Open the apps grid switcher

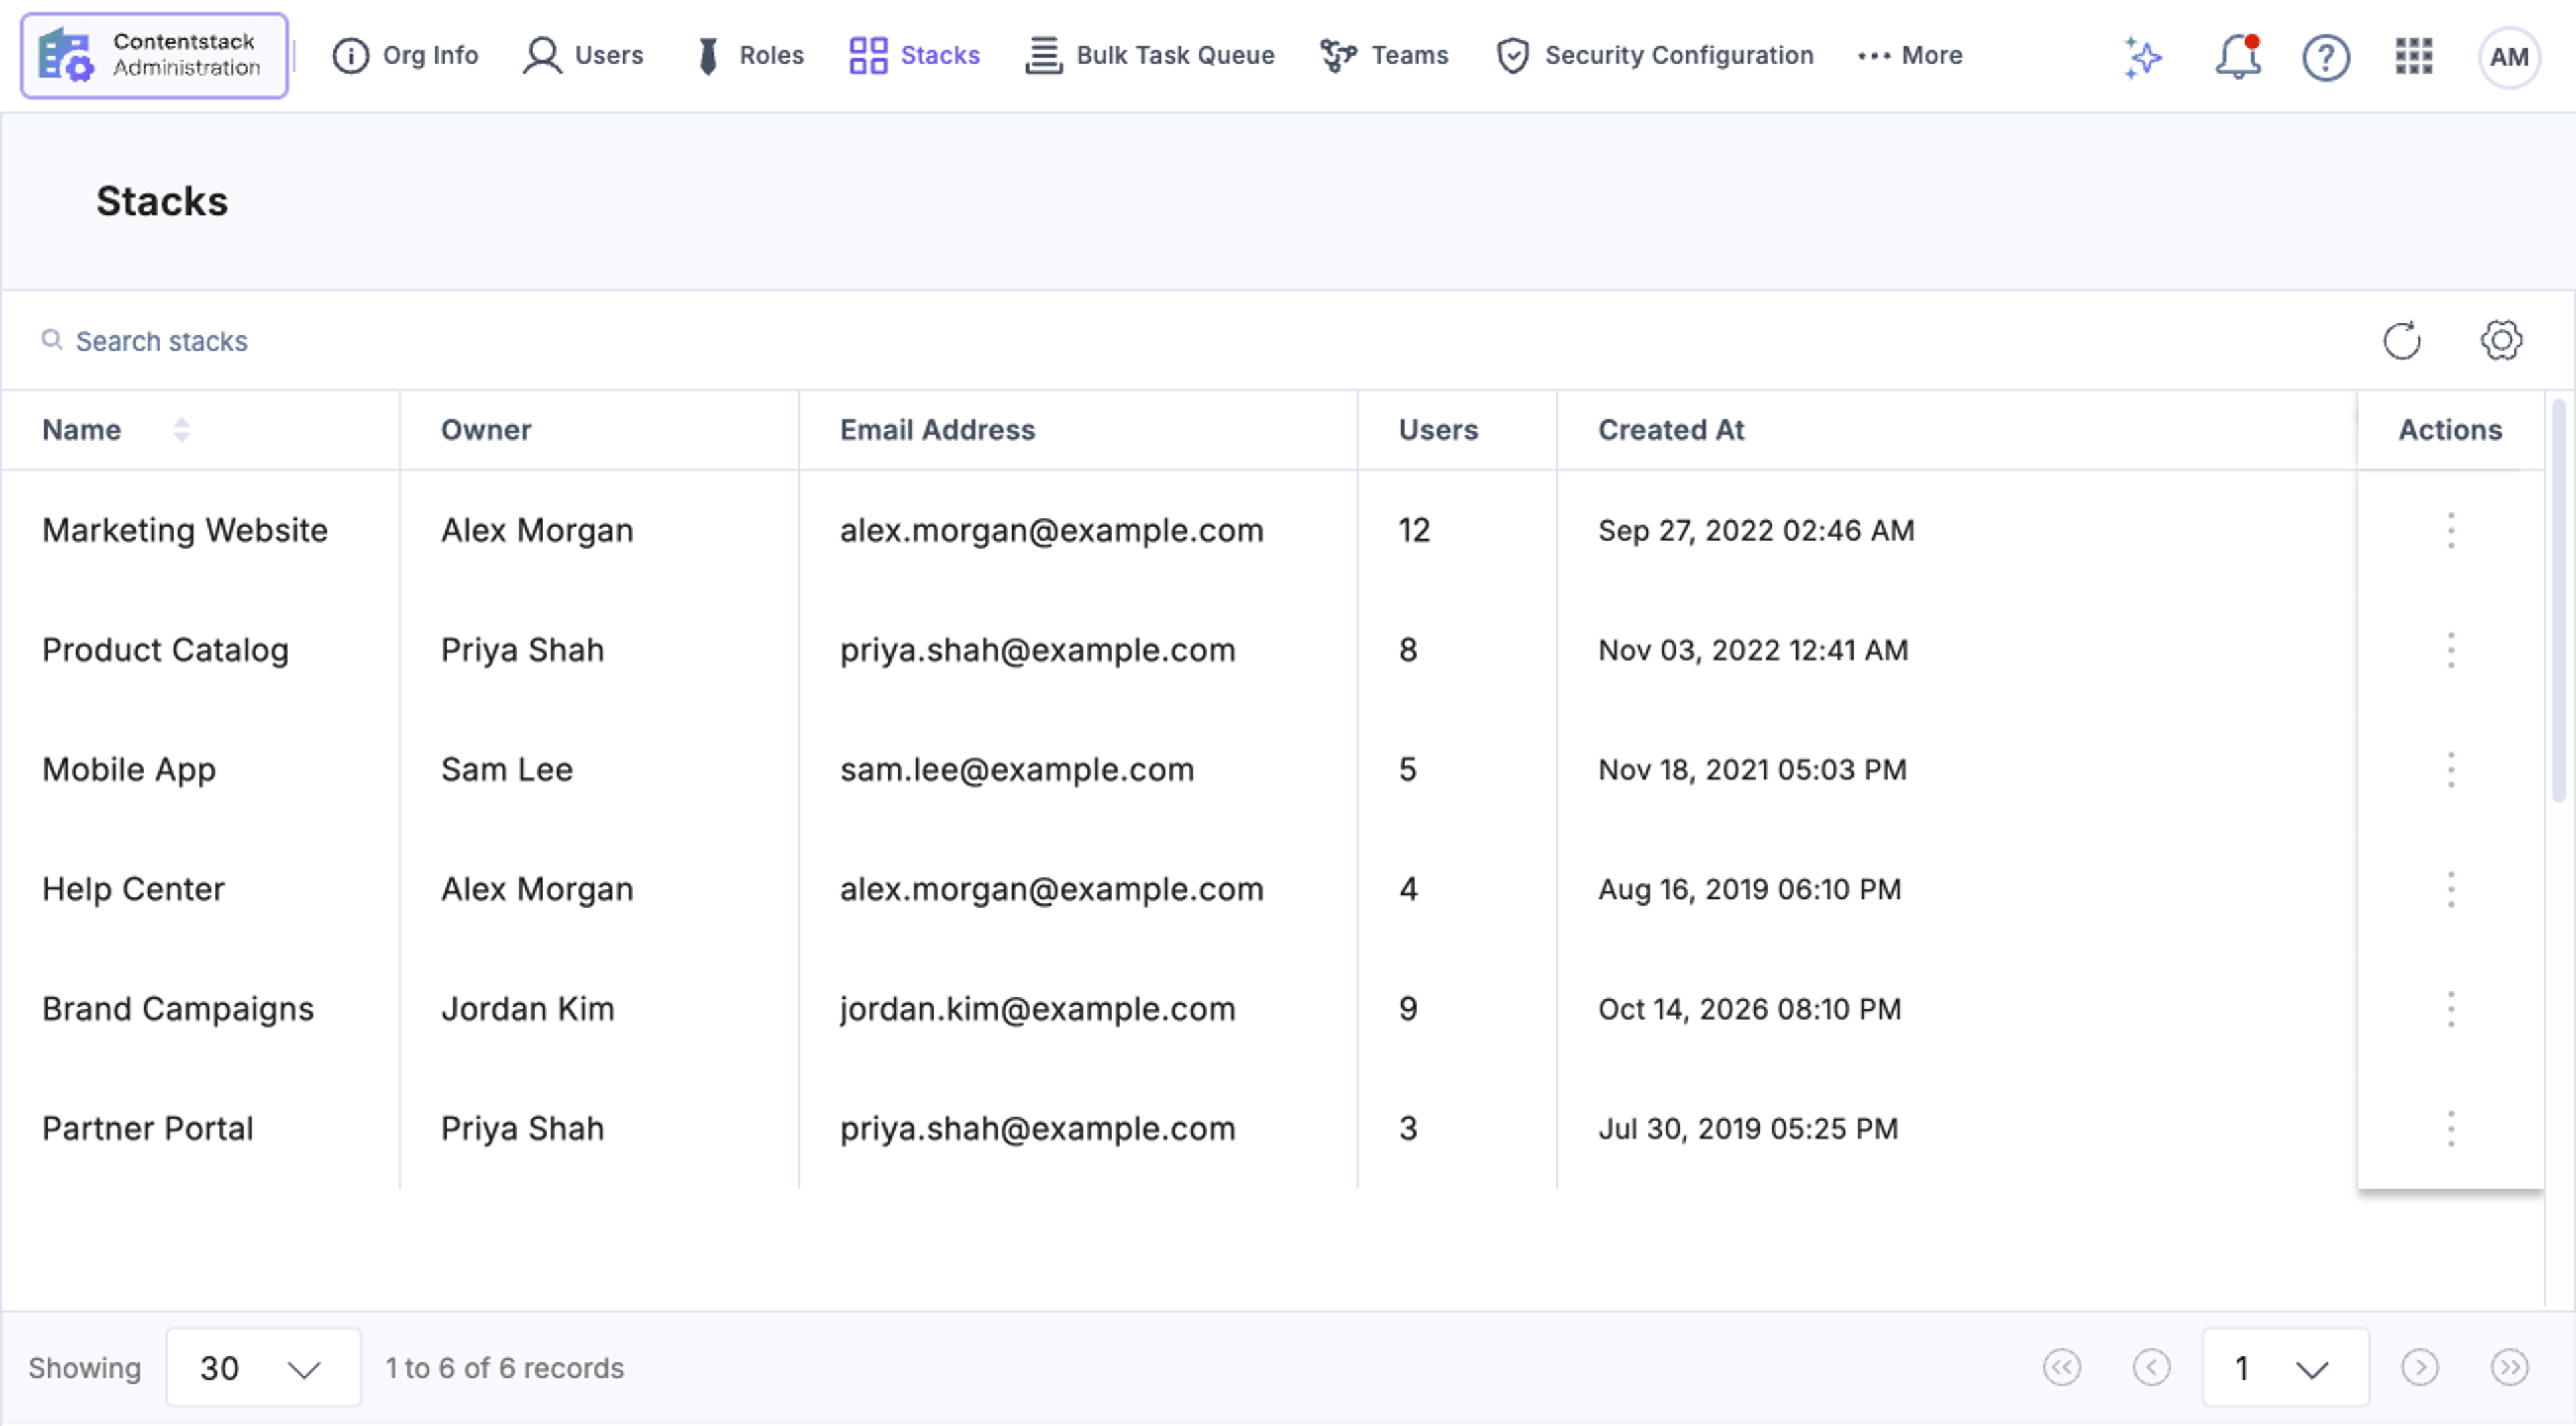click(2414, 56)
